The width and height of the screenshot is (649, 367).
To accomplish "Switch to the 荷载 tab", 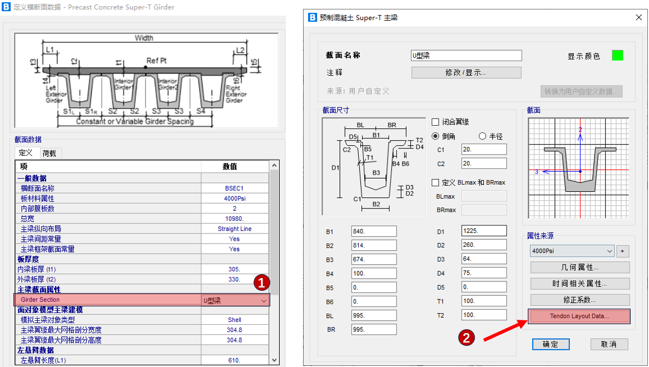I will click(x=49, y=153).
